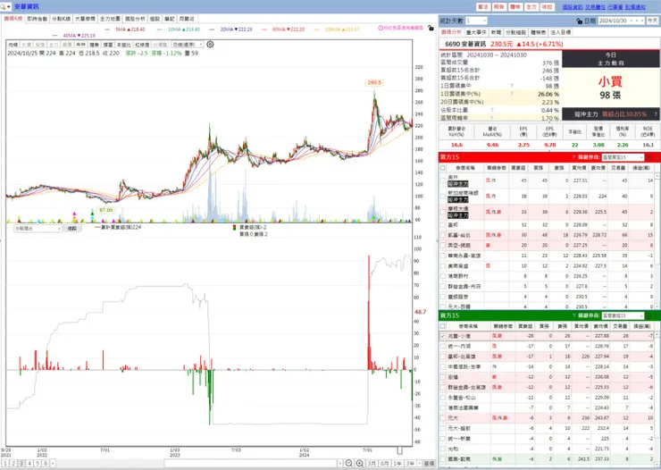Click 5MA legend line swatch
This screenshot has width=661, height=470.
tap(107, 29)
